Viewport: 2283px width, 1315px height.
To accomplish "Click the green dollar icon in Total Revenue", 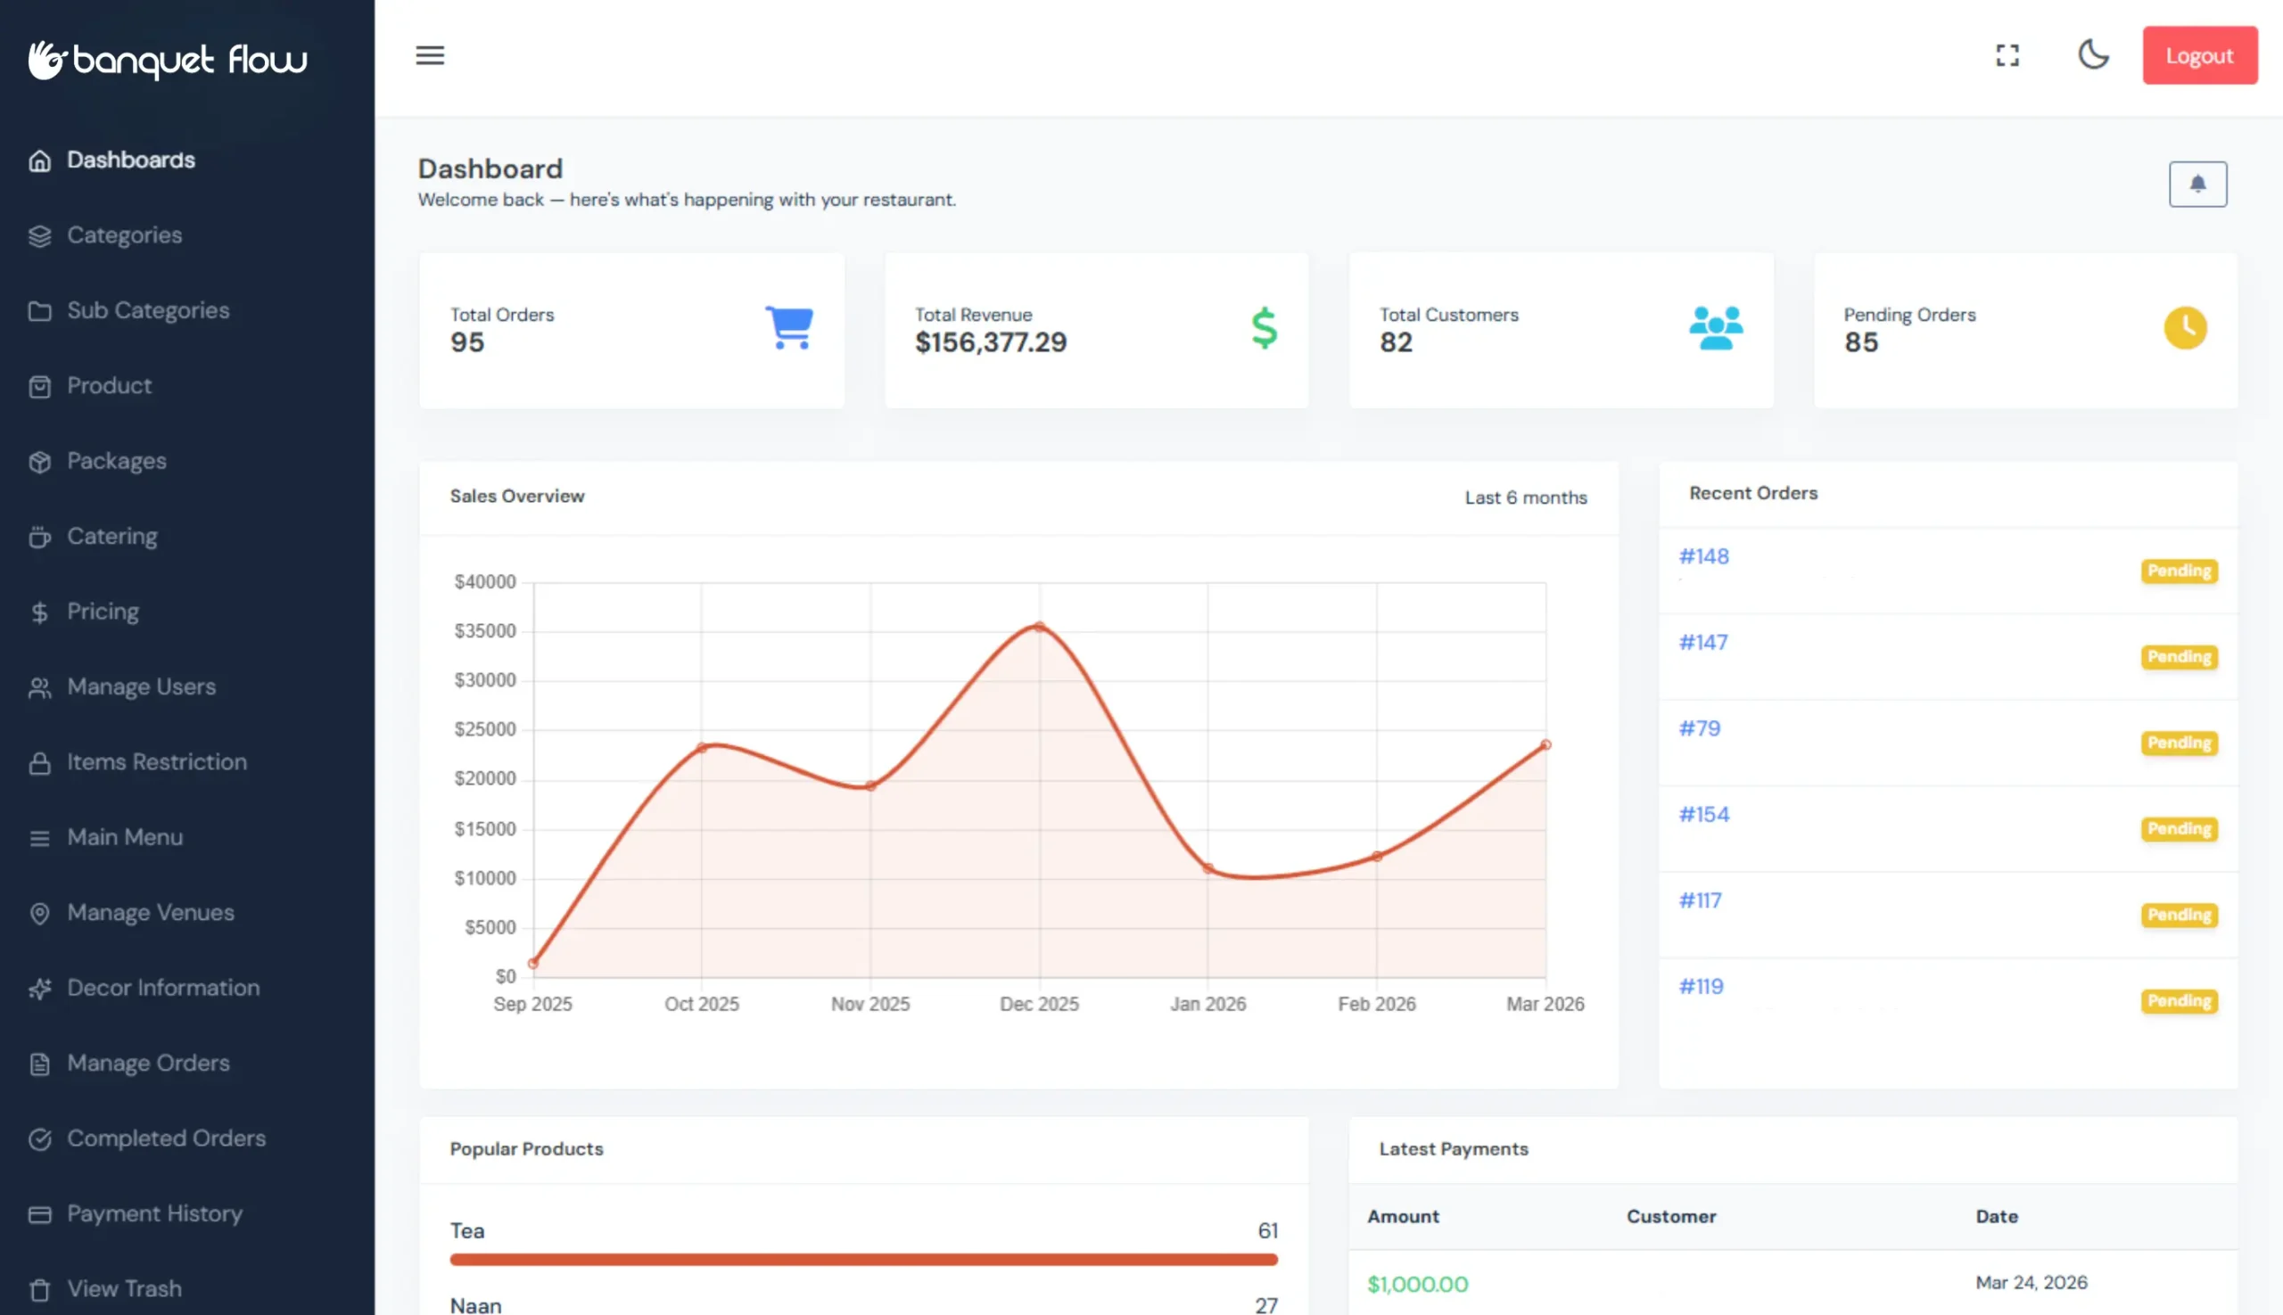I will (1264, 328).
